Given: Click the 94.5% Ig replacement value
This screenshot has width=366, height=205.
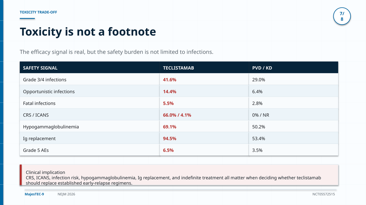Looking at the screenshot, I should (x=170, y=138).
